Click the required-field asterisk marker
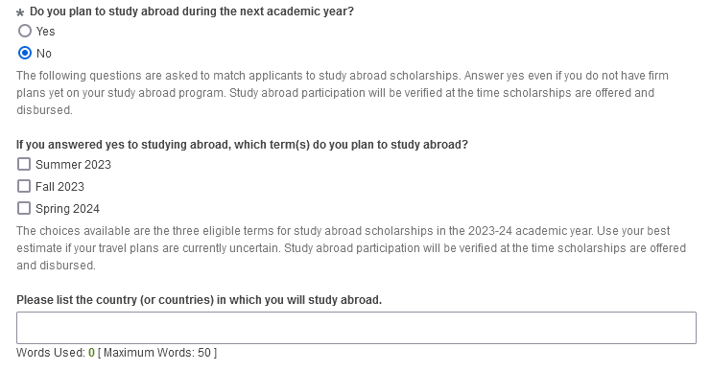The width and height of the screenshot is (711, 371). click(x=20, y=12)
